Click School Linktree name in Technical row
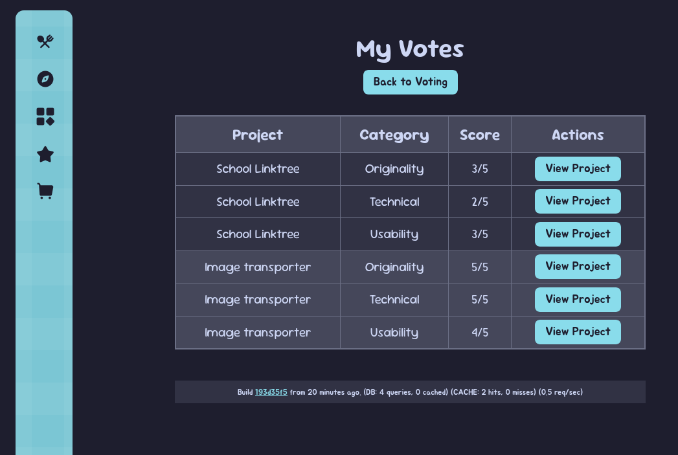The width and height of the screenshot is (678, 455). click(258, 202)
